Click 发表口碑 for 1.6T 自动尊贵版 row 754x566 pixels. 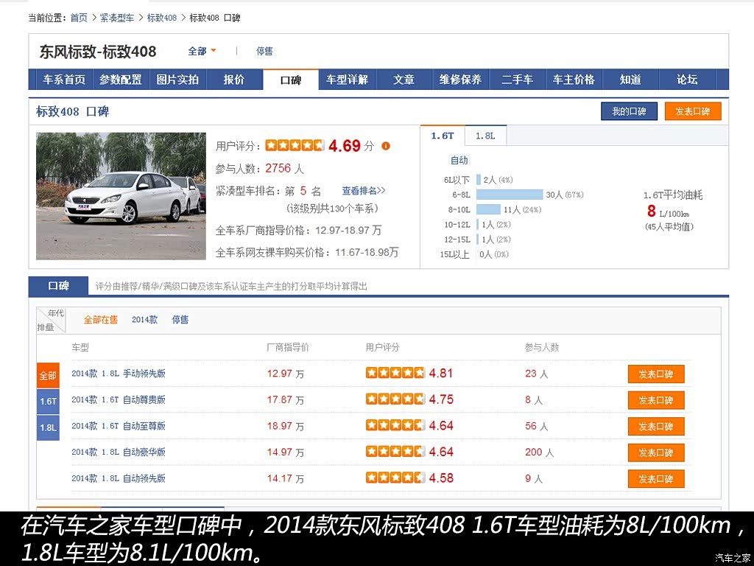tap(656, 400)
